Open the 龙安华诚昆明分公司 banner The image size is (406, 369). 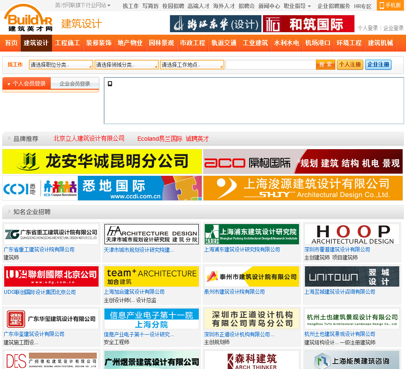tap(102, 161)
